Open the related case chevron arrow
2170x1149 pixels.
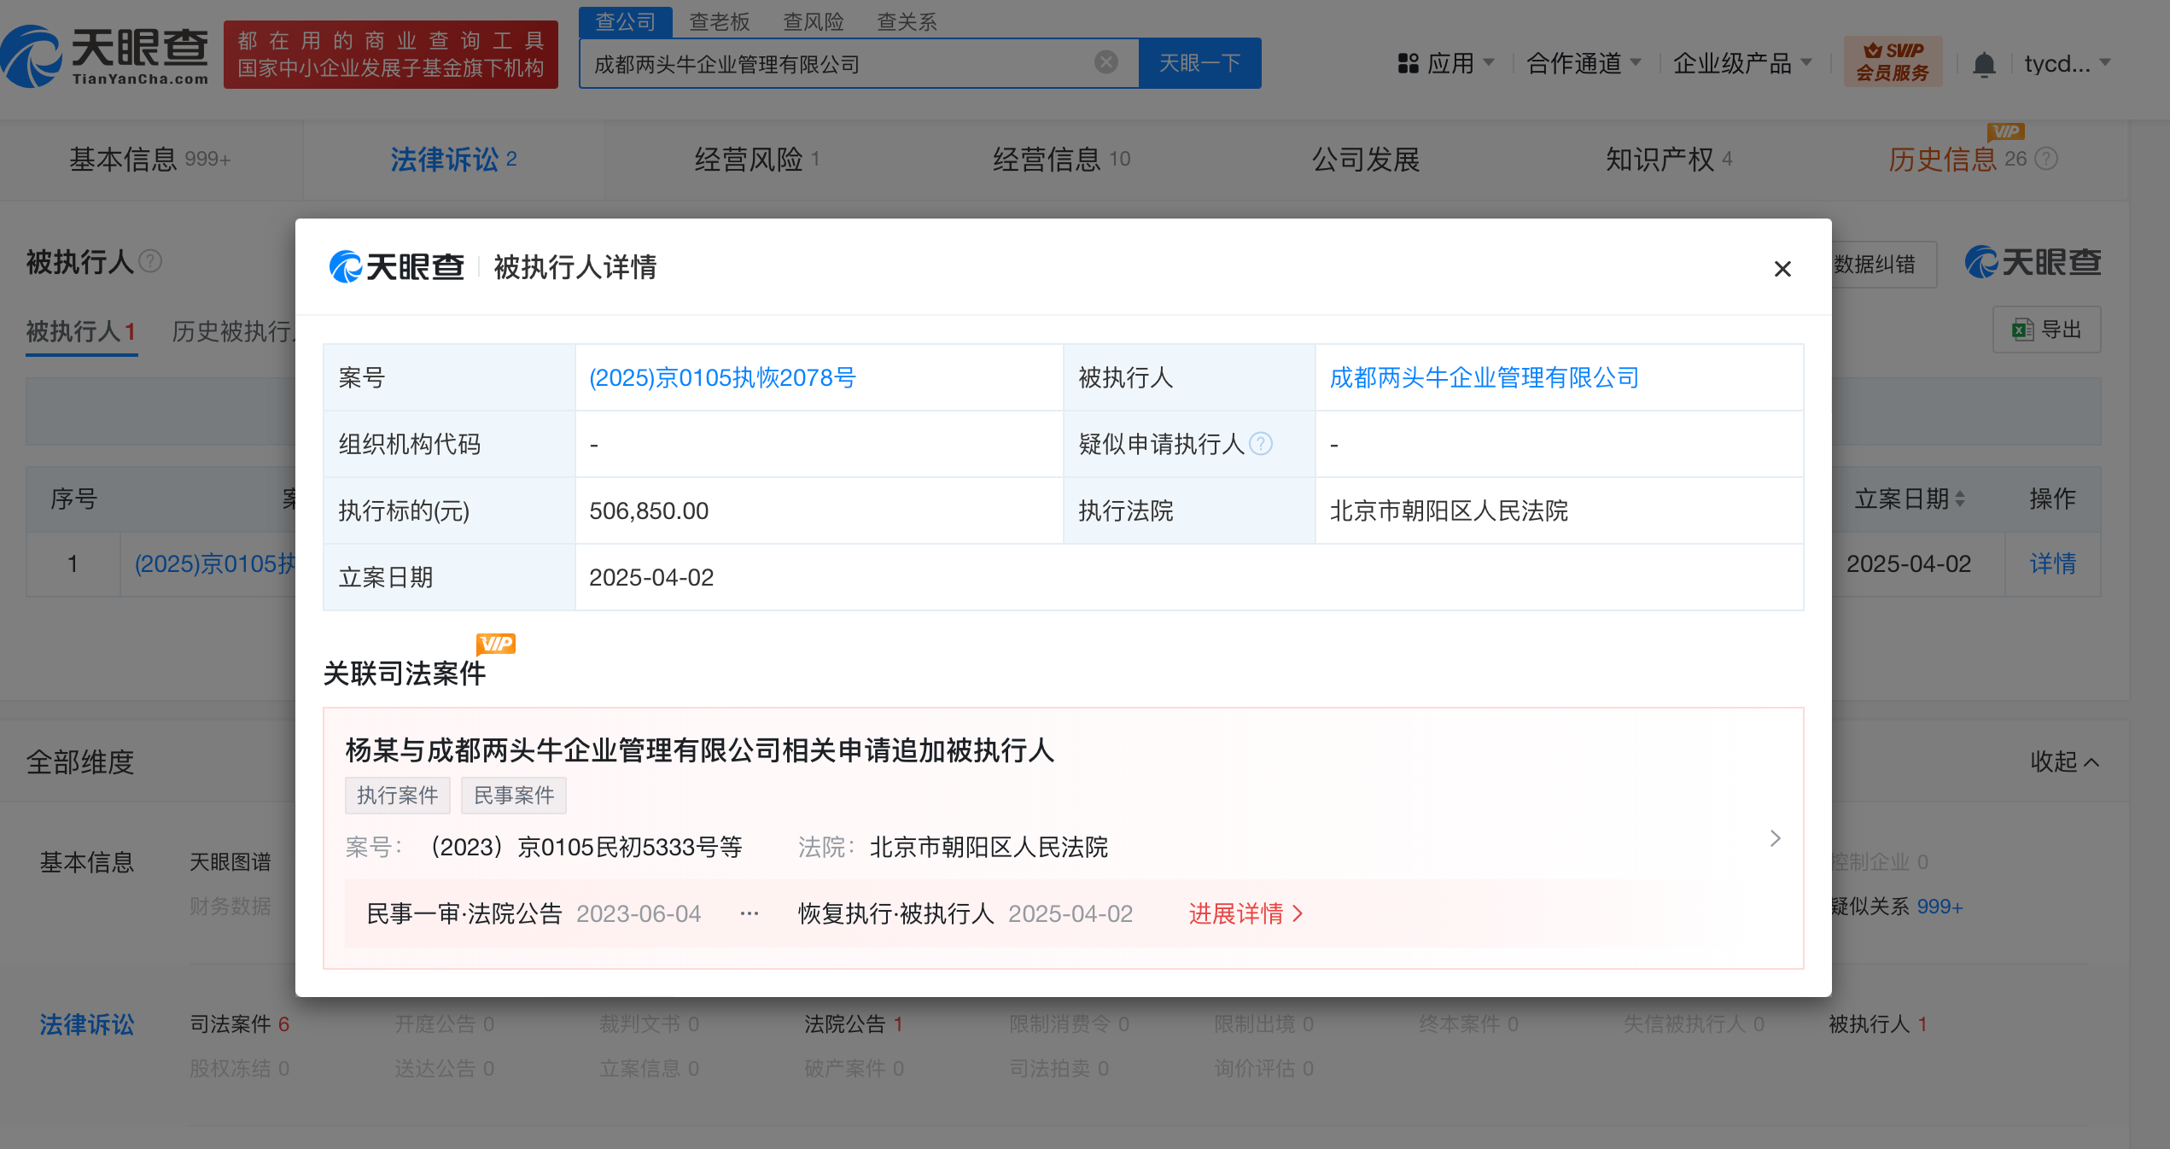[1775, 838]
